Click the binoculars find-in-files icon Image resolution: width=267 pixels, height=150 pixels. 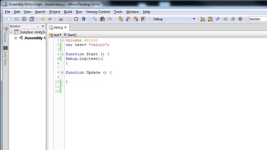[102, 19]
